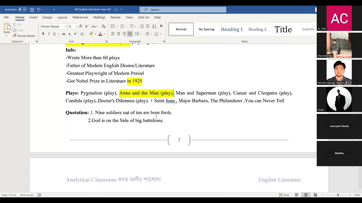Image resolution: width=362 pixels, height=203 pixels.
Task: Apply superscript formatting
Action: coord(75,34)
